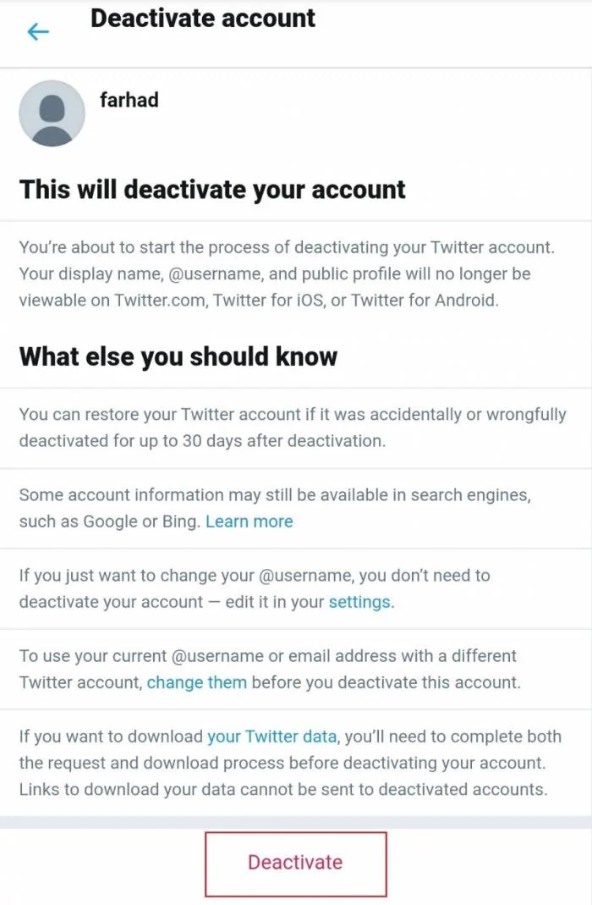This screenshot has height=905, width=592.
Task: Open the Learn more link
Action: click(x=249, y=521)
